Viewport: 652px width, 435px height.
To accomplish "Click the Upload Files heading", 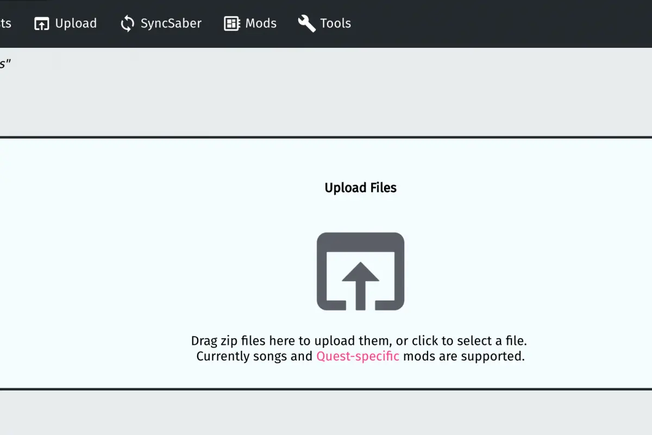I will coord(361,188).
